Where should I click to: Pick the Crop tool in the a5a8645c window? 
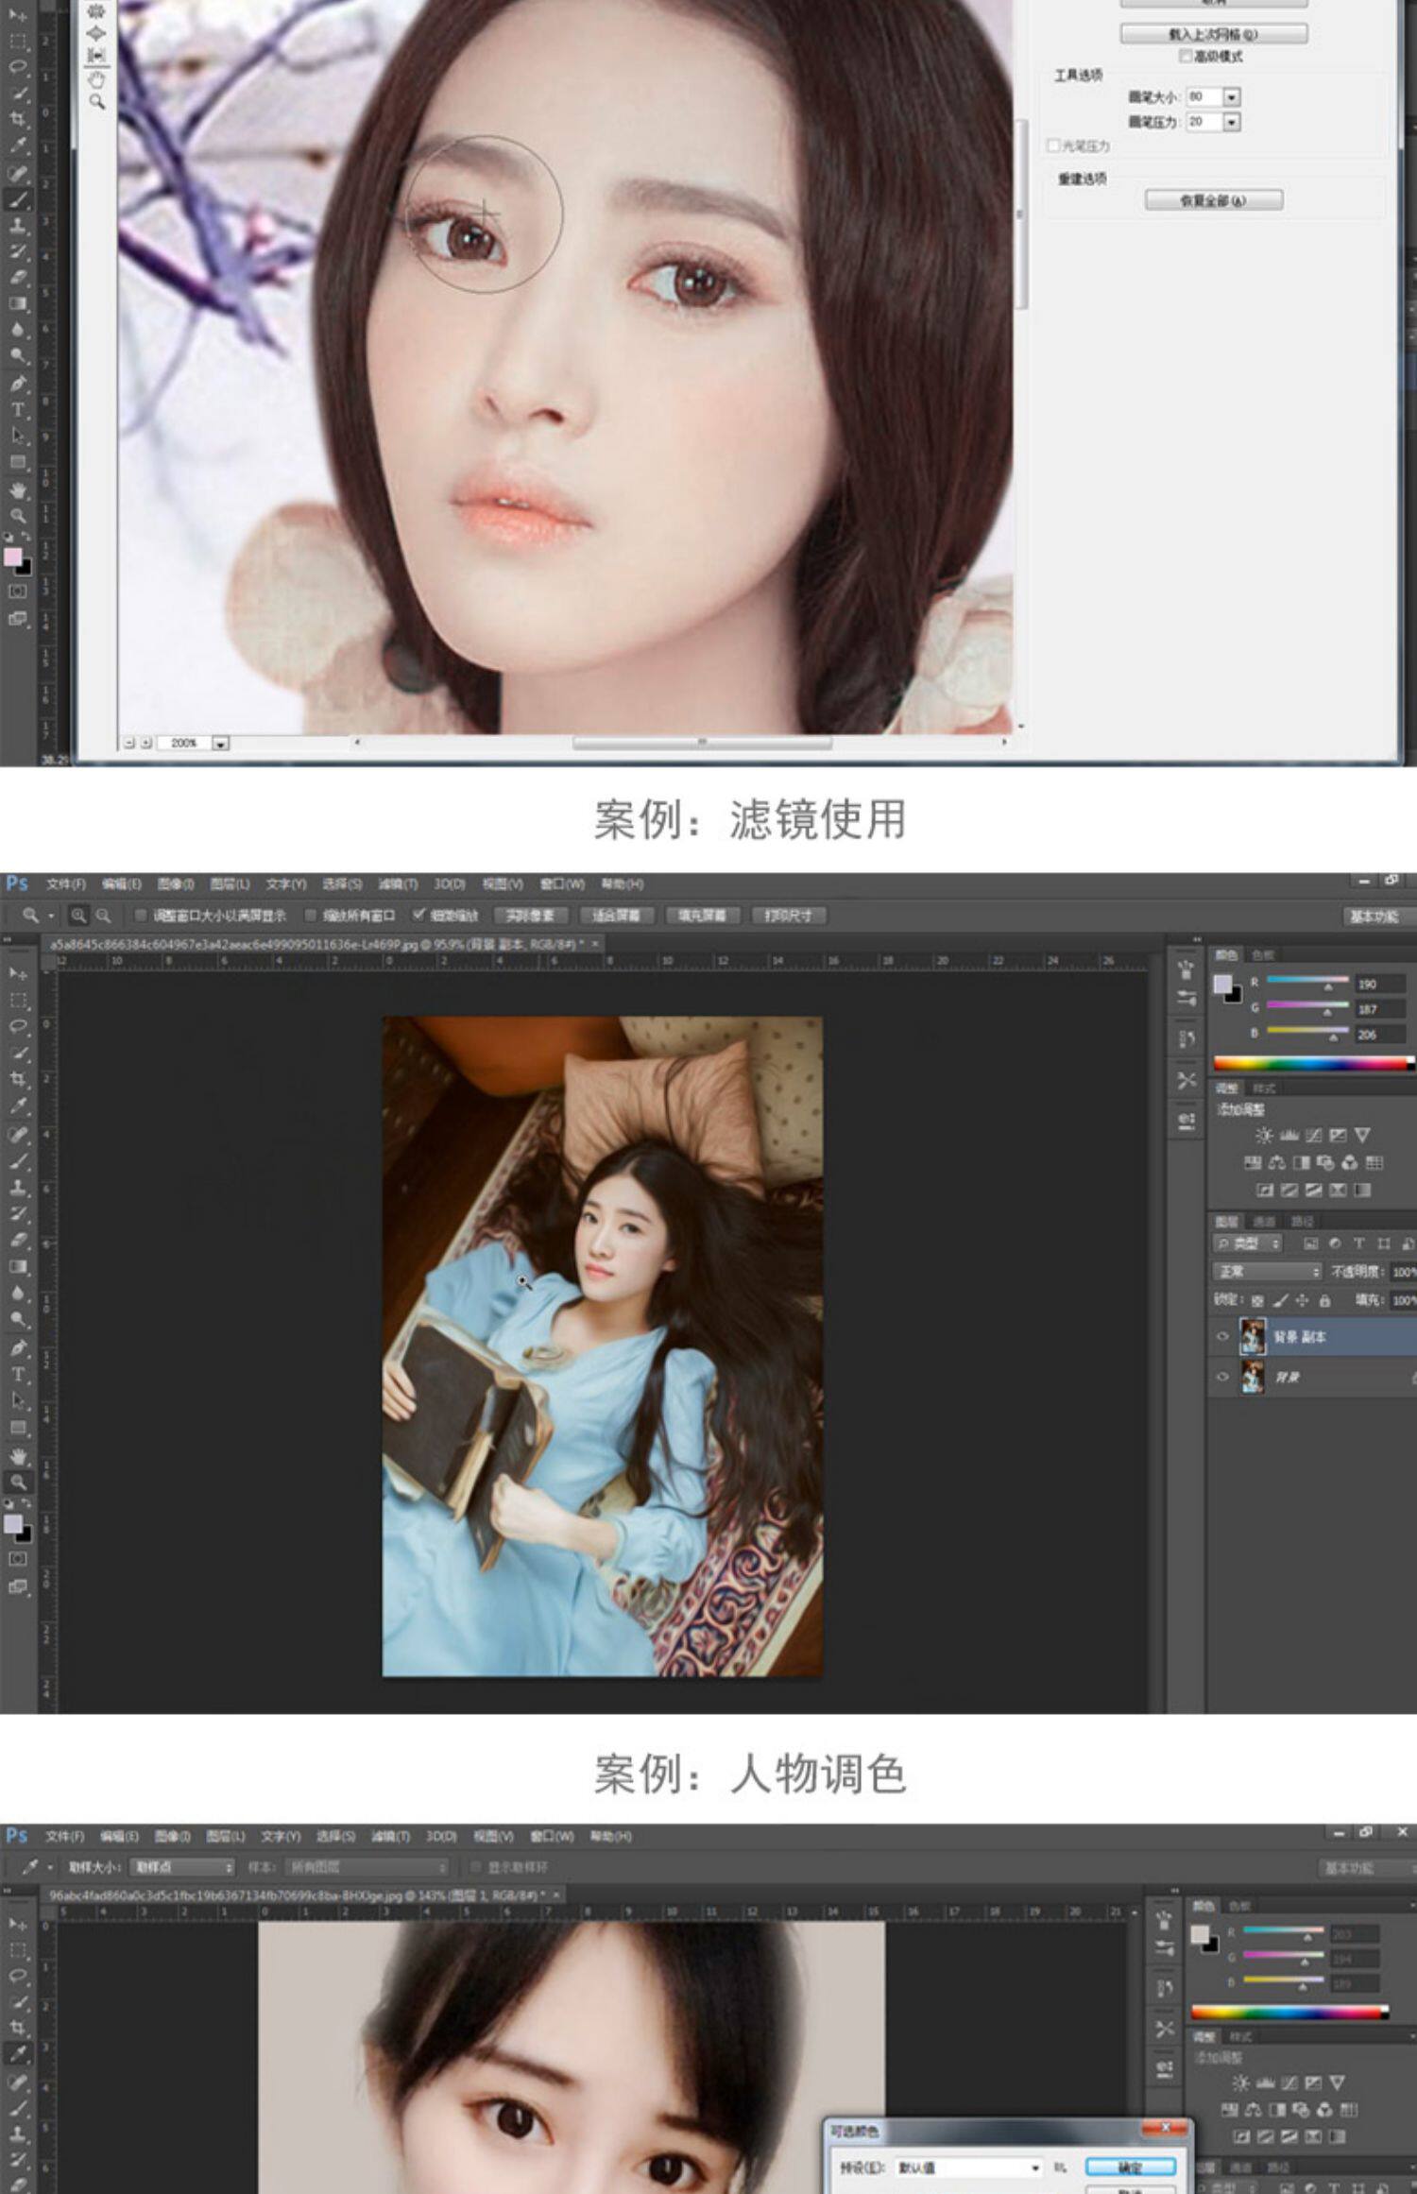[18, 1079]
